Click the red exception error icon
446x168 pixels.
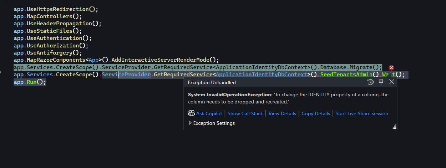[x=391, y=68]
